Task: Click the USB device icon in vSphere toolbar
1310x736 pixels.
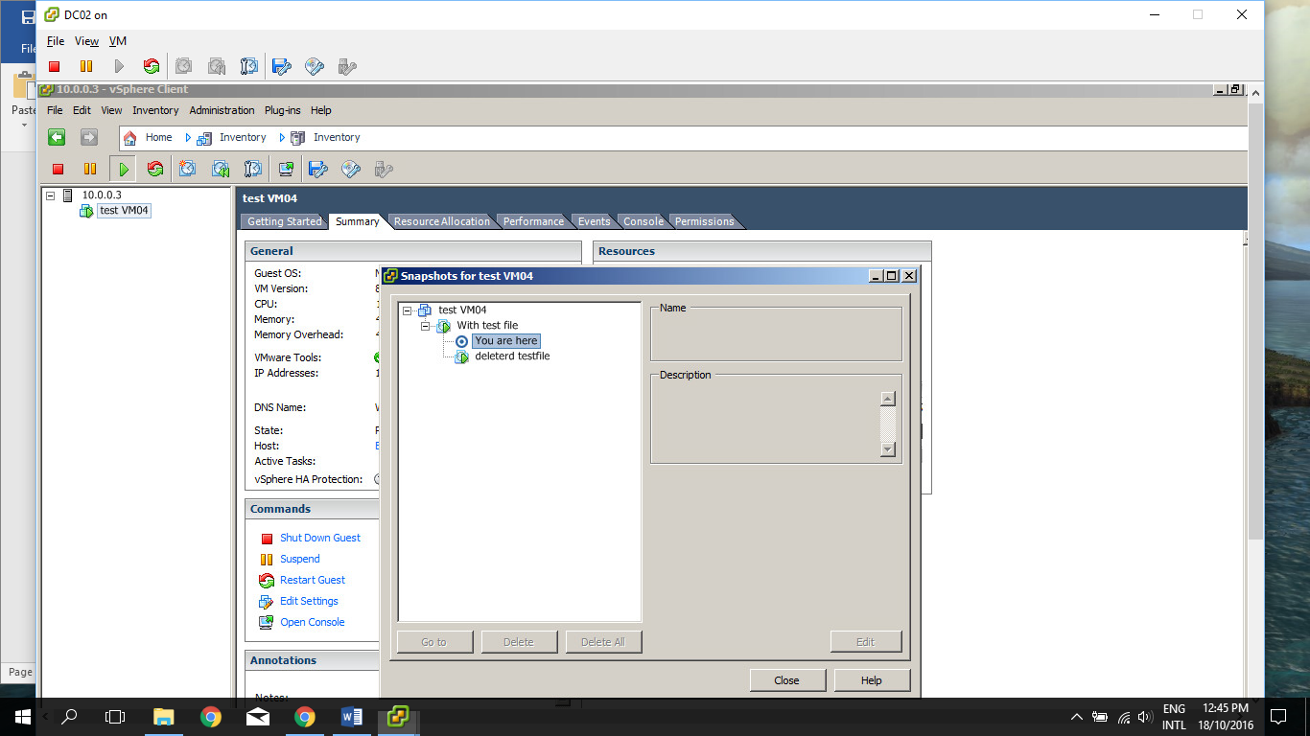Action: (384, 170)
